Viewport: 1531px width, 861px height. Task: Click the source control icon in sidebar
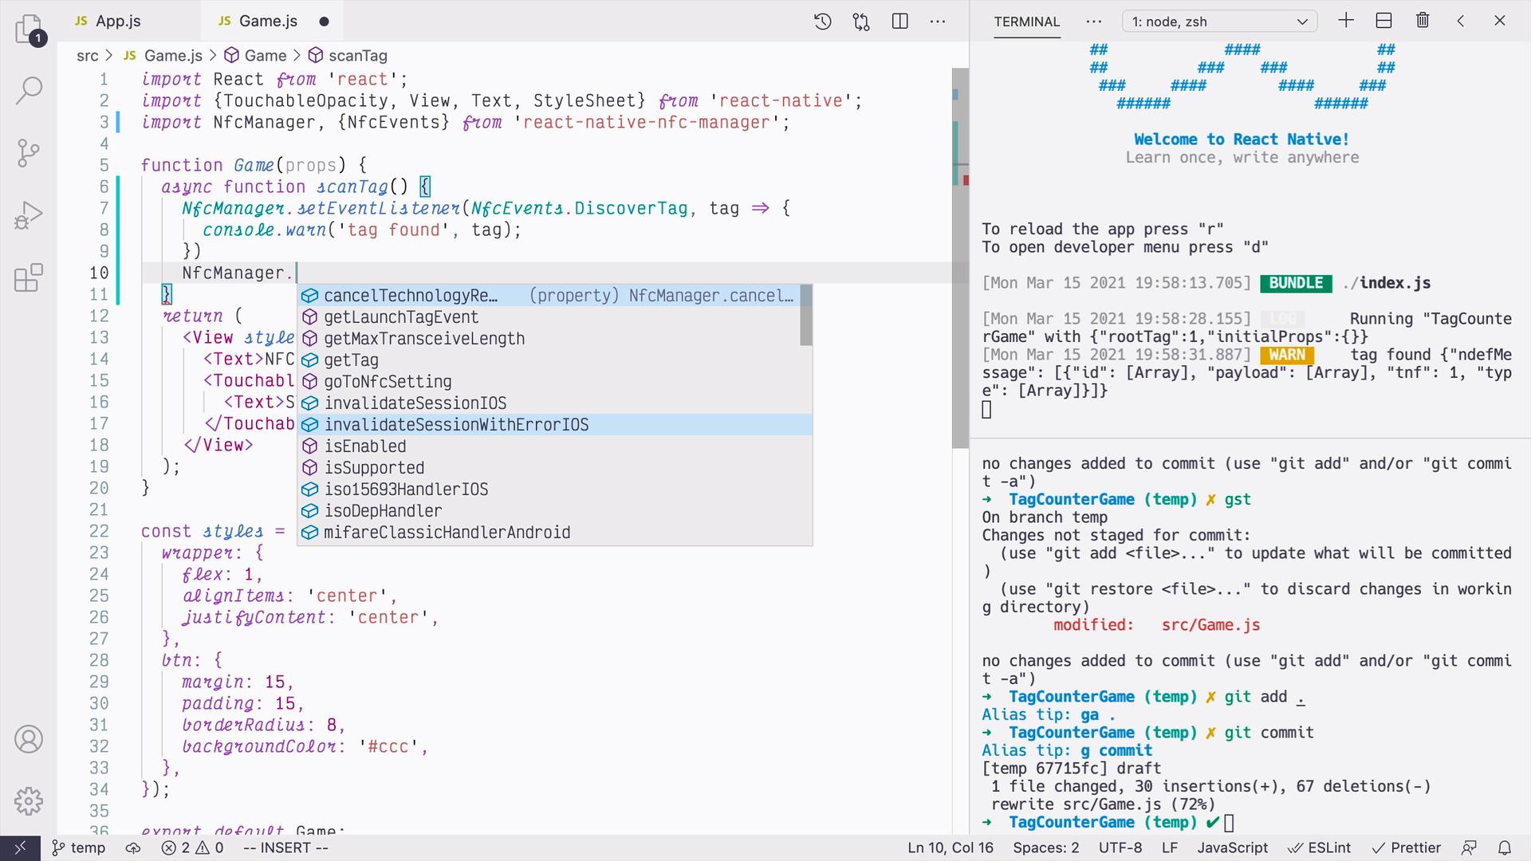(x=29, y=152)
